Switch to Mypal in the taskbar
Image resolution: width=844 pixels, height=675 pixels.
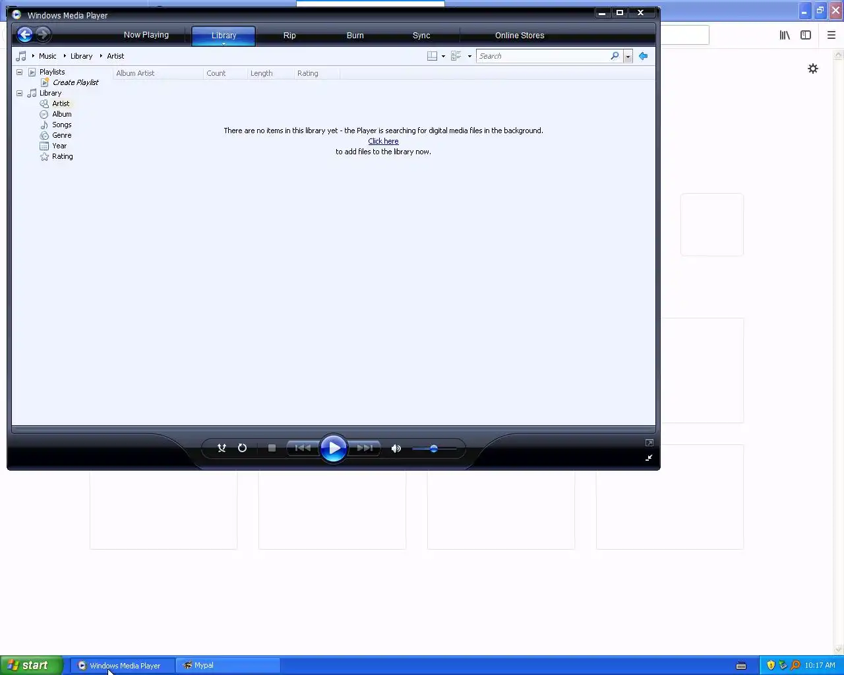[228, 666]
